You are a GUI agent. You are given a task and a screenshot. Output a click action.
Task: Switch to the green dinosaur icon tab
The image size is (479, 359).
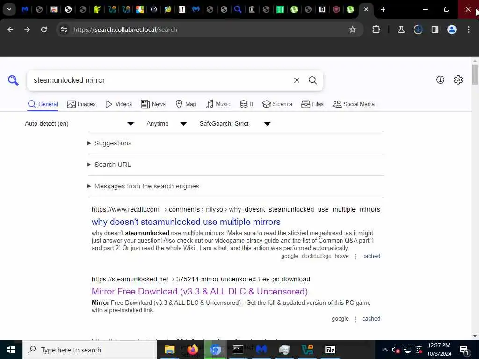pos(97,9)
